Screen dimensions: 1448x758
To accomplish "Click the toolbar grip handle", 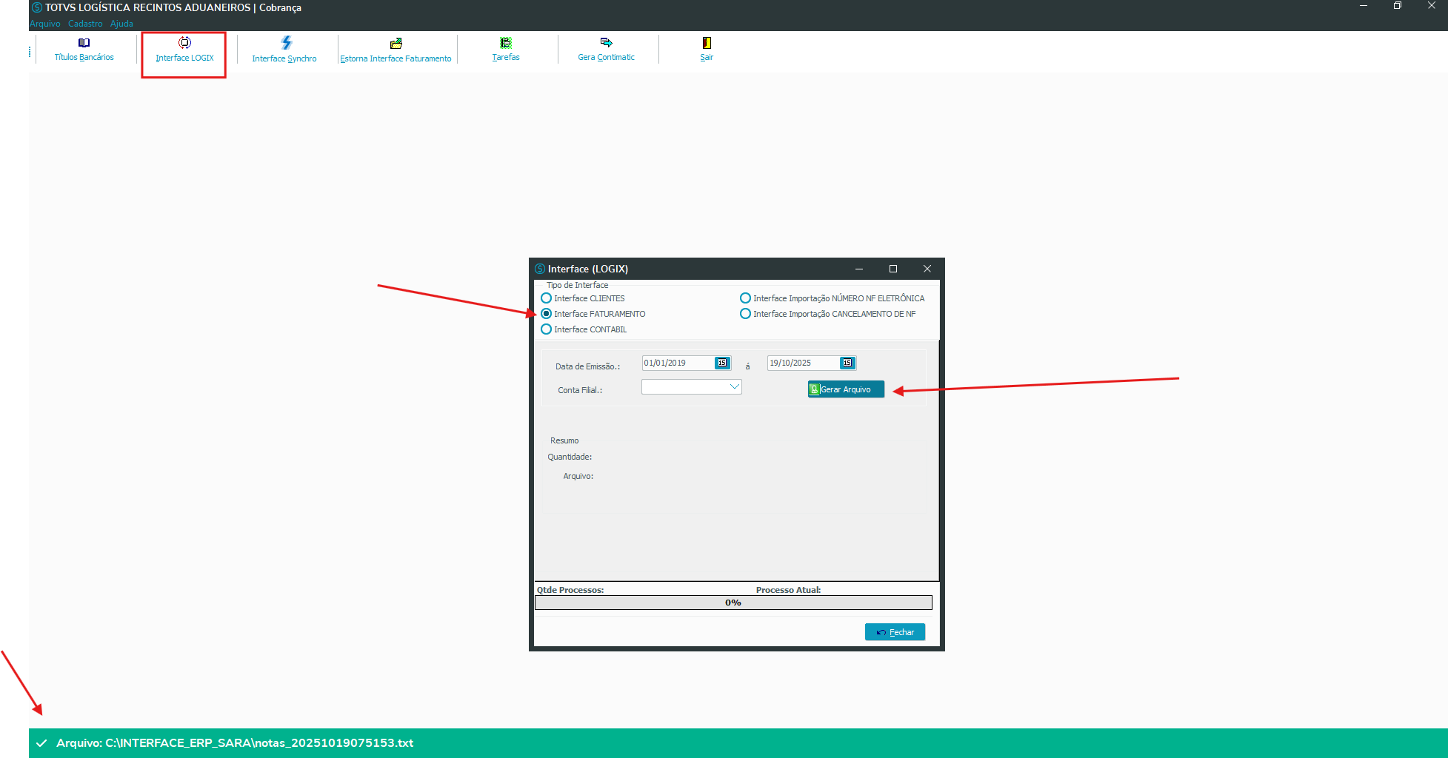I will pyautogui.click(x=30, y=52).
